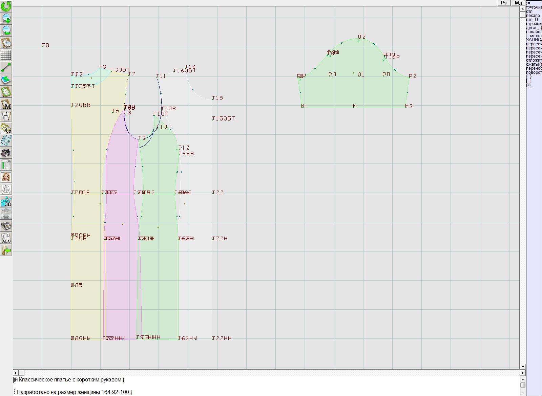This screenshot has height=396, width=542.
Task: Open the green spreadsheet table icon
Action: pyautogui.click(x=6, y=165)
